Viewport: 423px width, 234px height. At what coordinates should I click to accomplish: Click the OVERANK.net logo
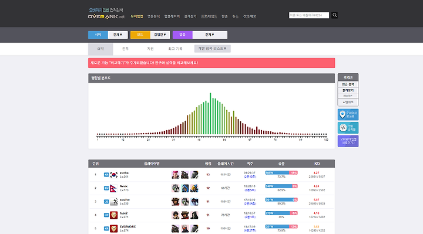pyautogui.click(x=106, y=16)
